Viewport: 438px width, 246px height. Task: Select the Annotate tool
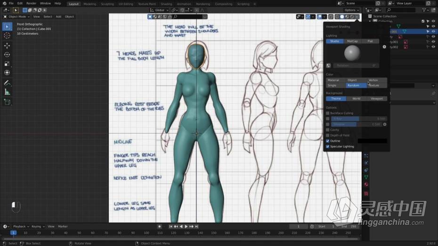click(x=7, y=83)
